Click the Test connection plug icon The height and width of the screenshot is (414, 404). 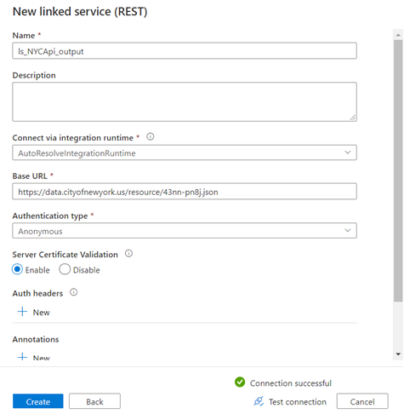click(259, 401)
